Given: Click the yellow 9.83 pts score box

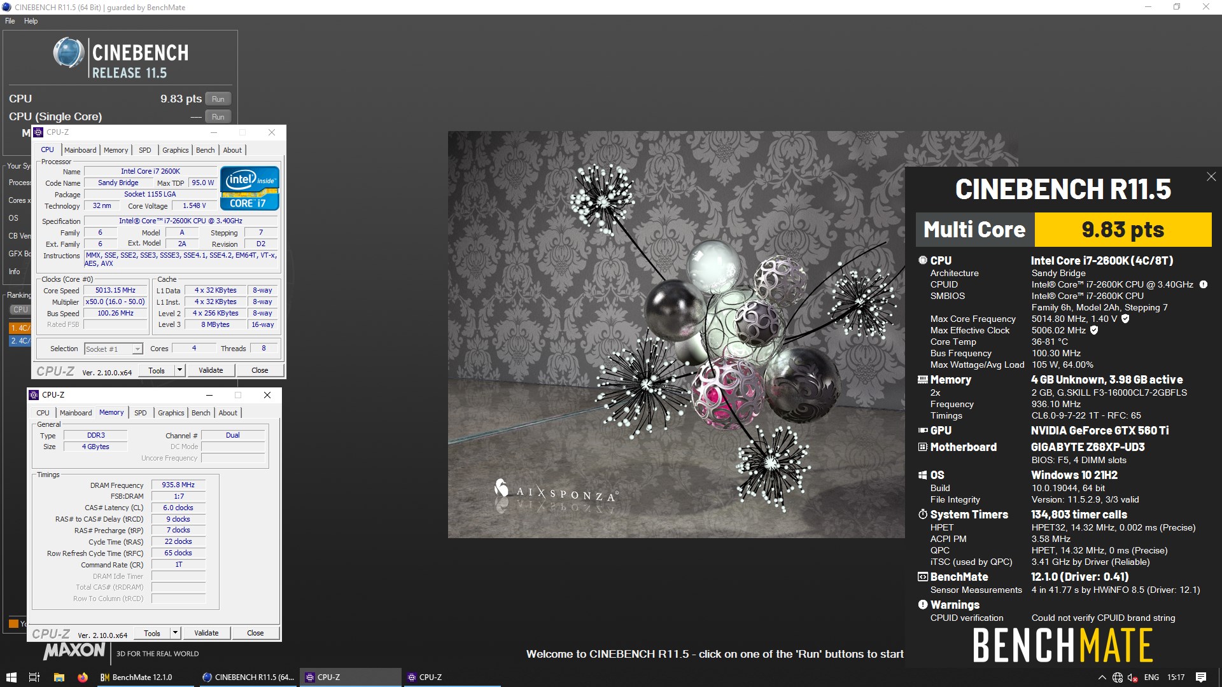Looking at the screenshot, I should pyautogui.click(x=1123, y=230).
